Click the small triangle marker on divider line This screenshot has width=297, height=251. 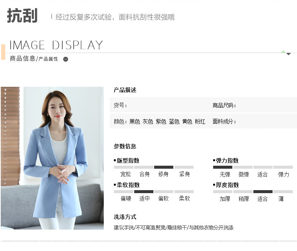288,54
